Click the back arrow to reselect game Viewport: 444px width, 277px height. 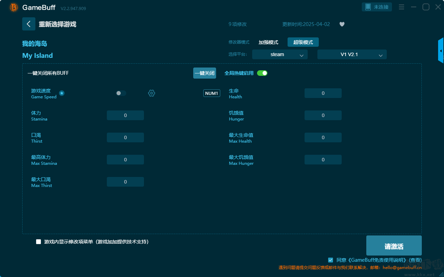[29, 24]
